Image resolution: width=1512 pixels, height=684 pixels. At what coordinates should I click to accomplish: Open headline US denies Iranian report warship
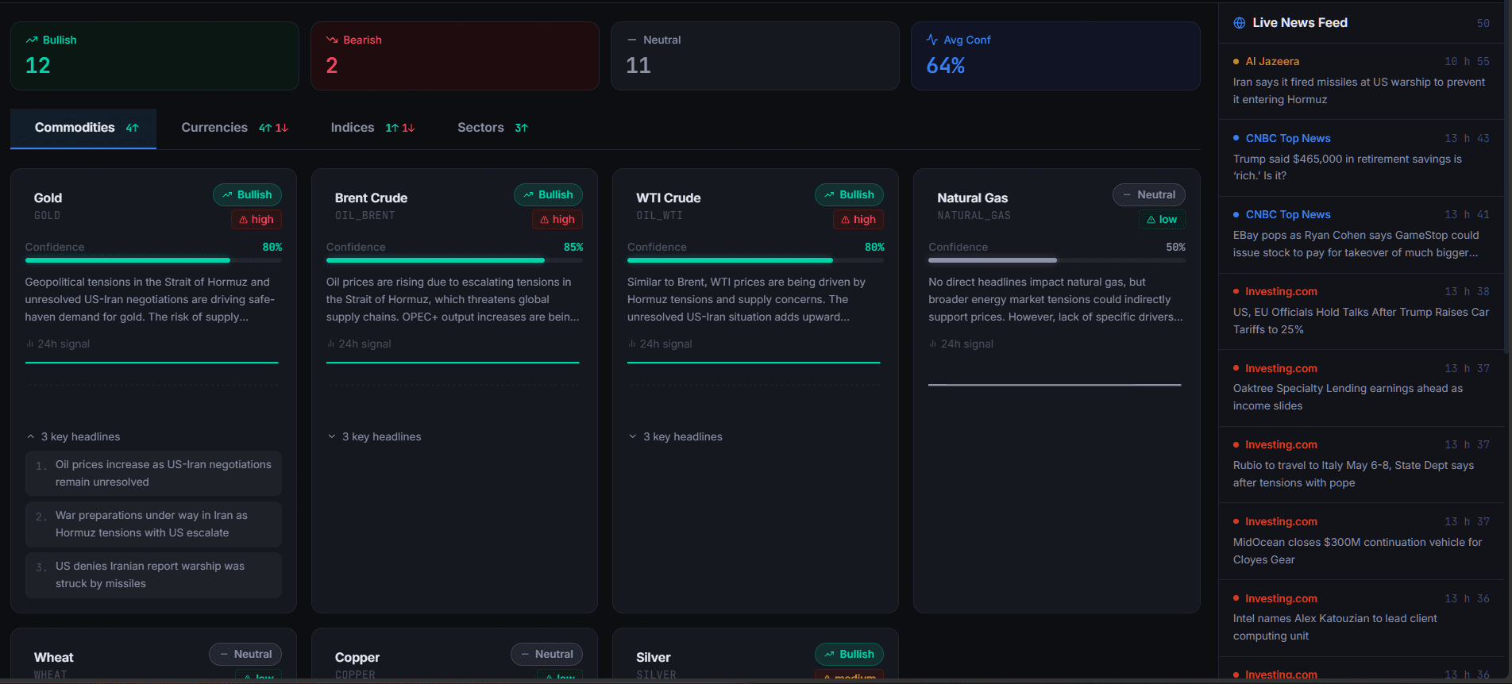click(x=153, y=575)
